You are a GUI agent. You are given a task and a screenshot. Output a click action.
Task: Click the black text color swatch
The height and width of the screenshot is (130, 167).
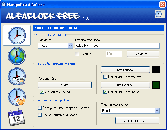tap(156, 70)
